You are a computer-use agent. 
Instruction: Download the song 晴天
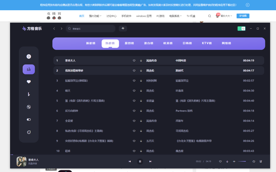[141, 91]
